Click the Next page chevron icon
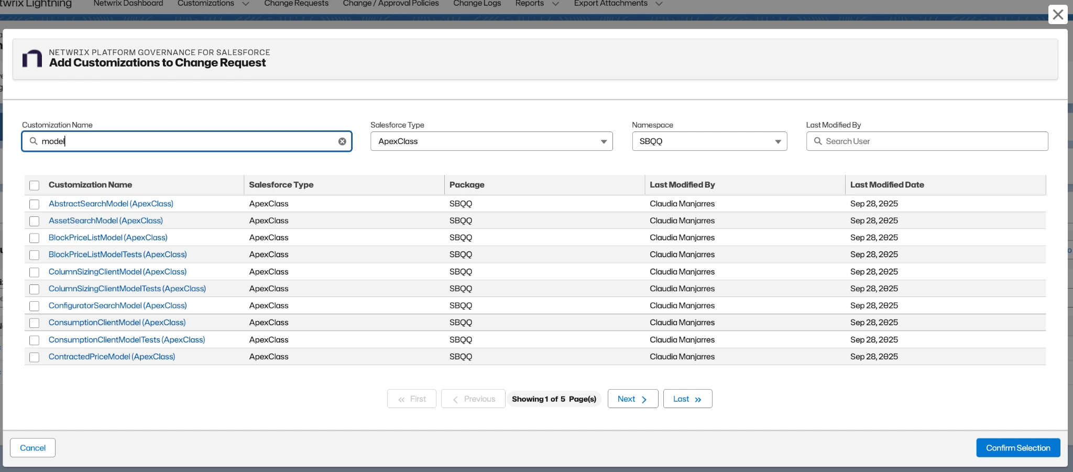The image size is (1073, 472). click(644, 399)
